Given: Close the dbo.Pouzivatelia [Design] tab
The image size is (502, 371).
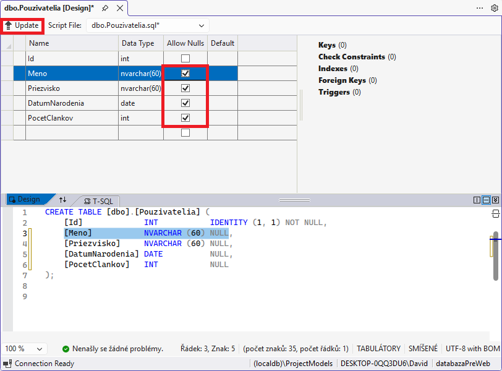Looking at the screenshot, I should click(120, 8).
